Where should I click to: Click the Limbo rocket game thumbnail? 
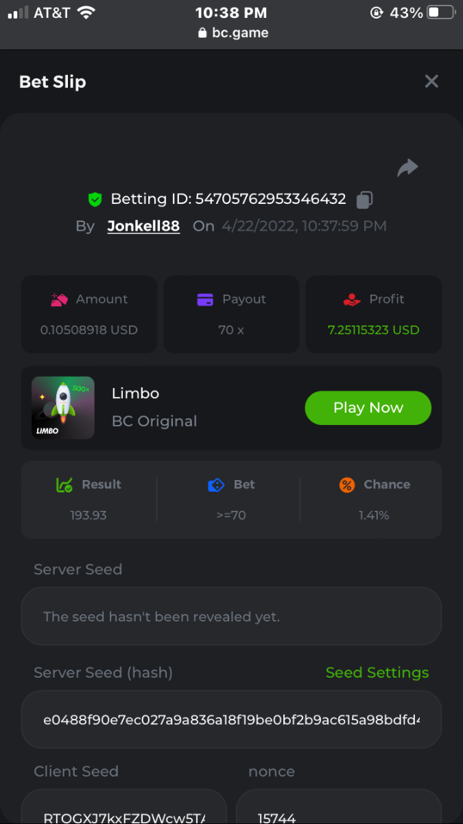pyautogui.click(x=63, y=408)
